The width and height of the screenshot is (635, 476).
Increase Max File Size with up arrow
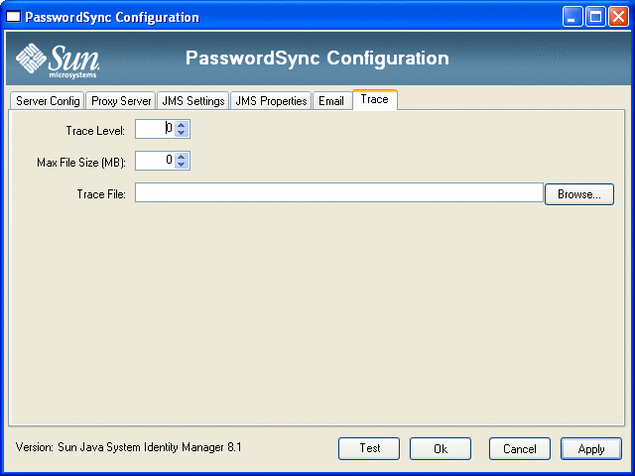[182, 157]
